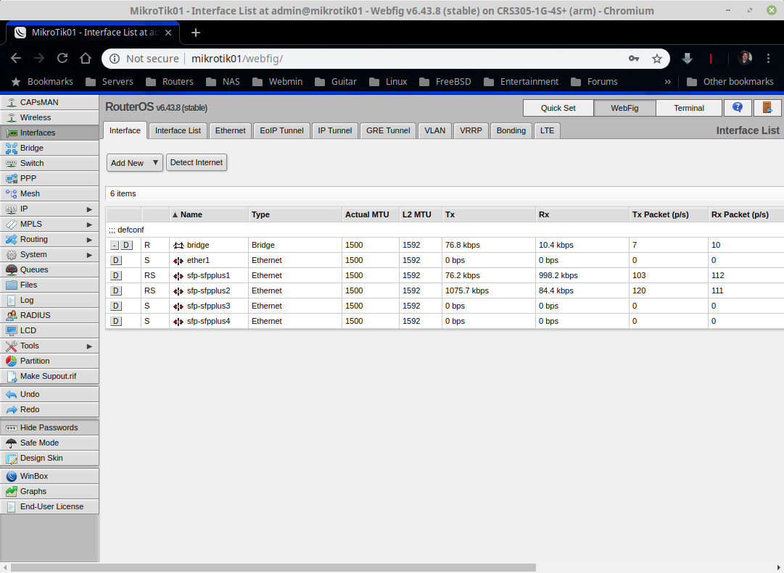This screenshot has width=784, height=573.
Task: Click the horizontal scrollbar thumb
Action: (x=273, y=568)
